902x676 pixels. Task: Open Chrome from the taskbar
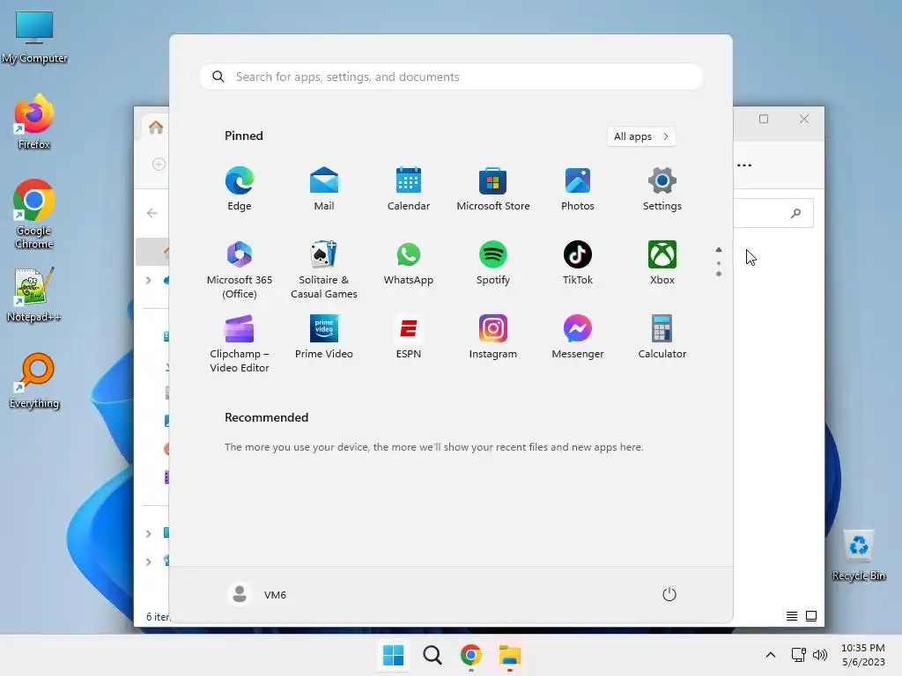point(471,655)
